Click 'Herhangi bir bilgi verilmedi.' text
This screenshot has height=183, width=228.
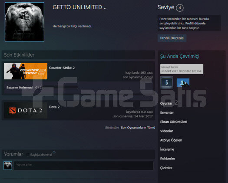[x=72, y=26]
